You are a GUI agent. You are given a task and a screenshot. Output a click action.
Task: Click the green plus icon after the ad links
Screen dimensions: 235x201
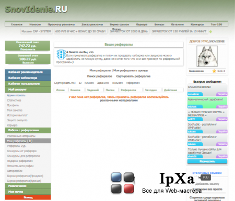(x=210, y=32)
